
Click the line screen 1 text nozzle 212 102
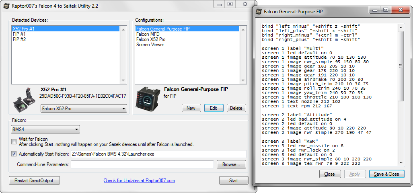point(301,102)
